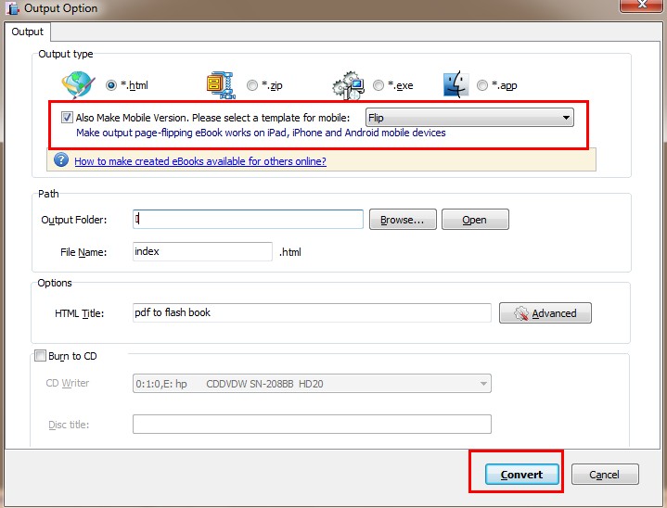Image resolution: width=667 pixels, height=508 pixels.
Task: Click the Cancel button
Action: tap(605, 474)
